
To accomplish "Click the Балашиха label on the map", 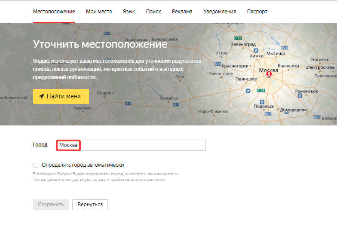I will pyautogui.click(x=288, y=66).
